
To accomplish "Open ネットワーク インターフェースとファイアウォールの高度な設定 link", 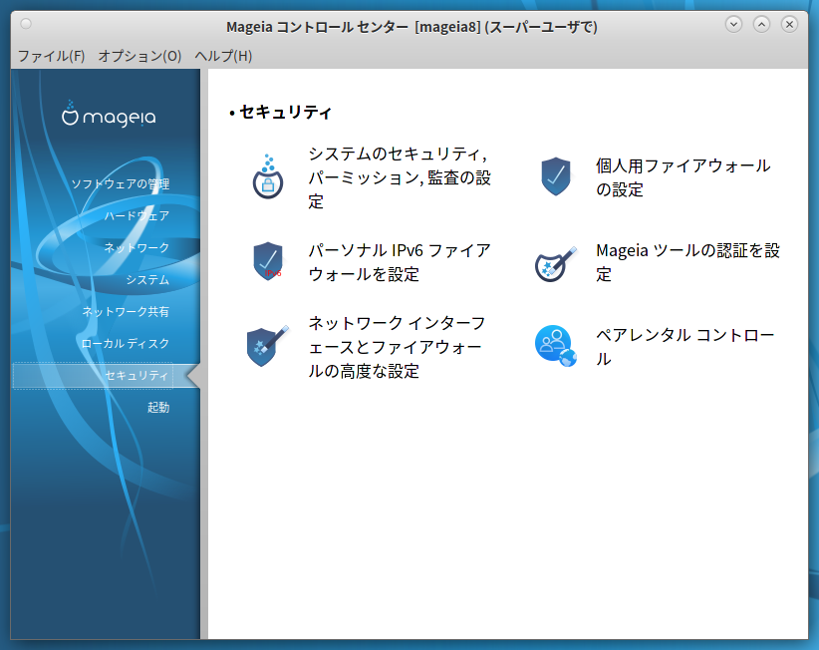I will [x=397, y=347].
